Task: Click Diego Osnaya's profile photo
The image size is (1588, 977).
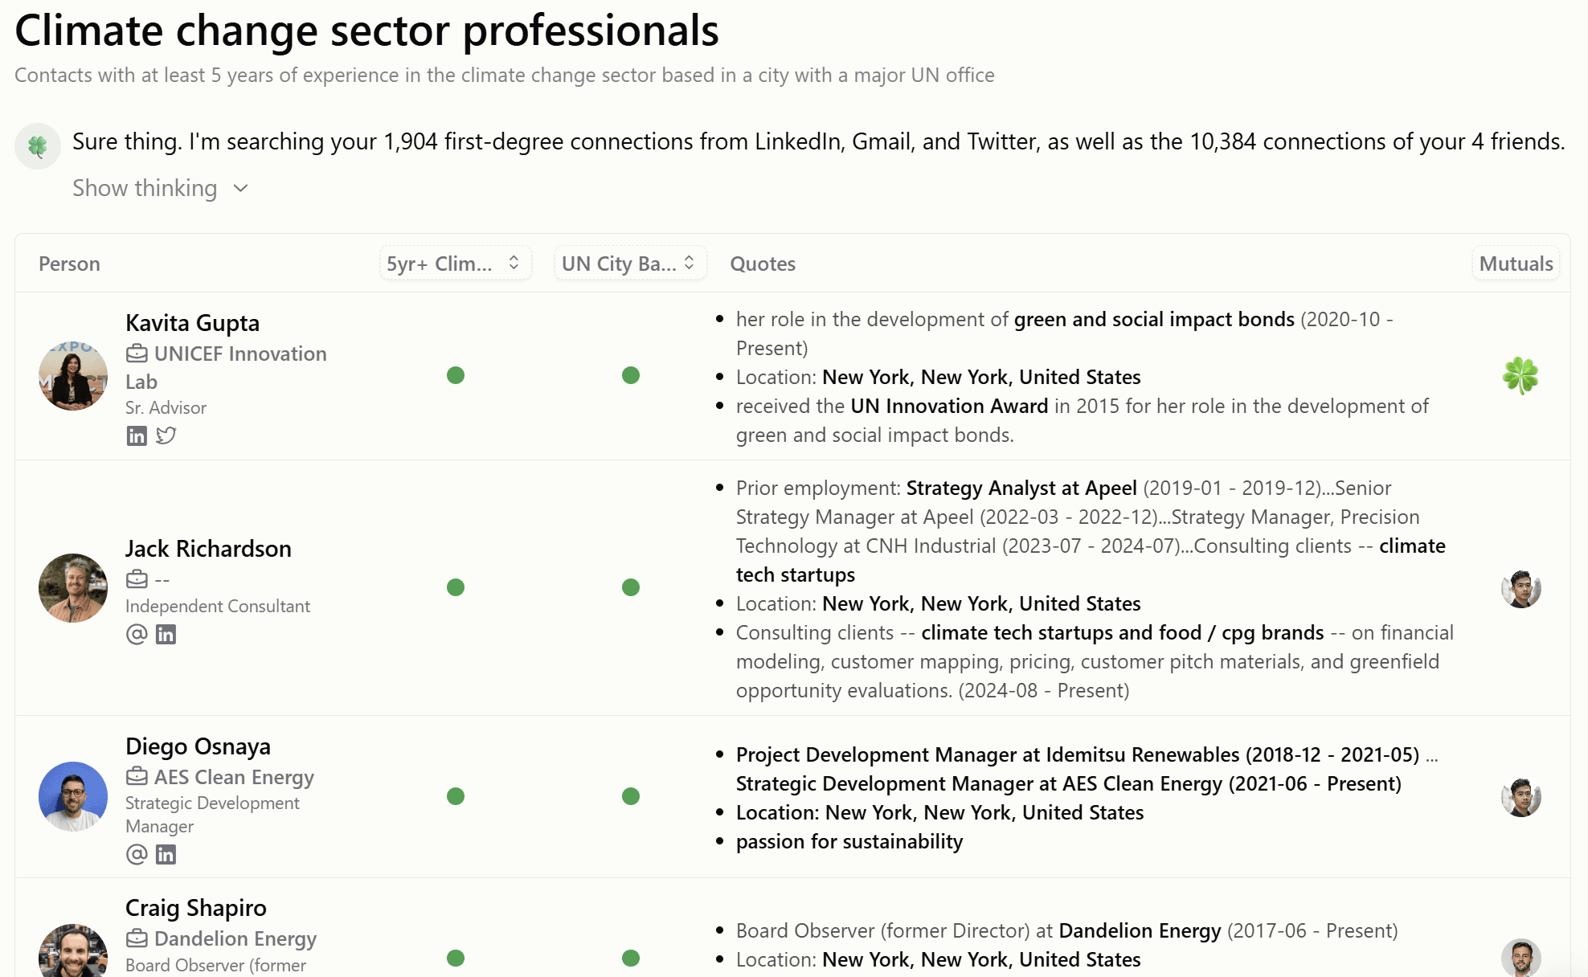Action: pyautogui.click(x=73, y=796)
